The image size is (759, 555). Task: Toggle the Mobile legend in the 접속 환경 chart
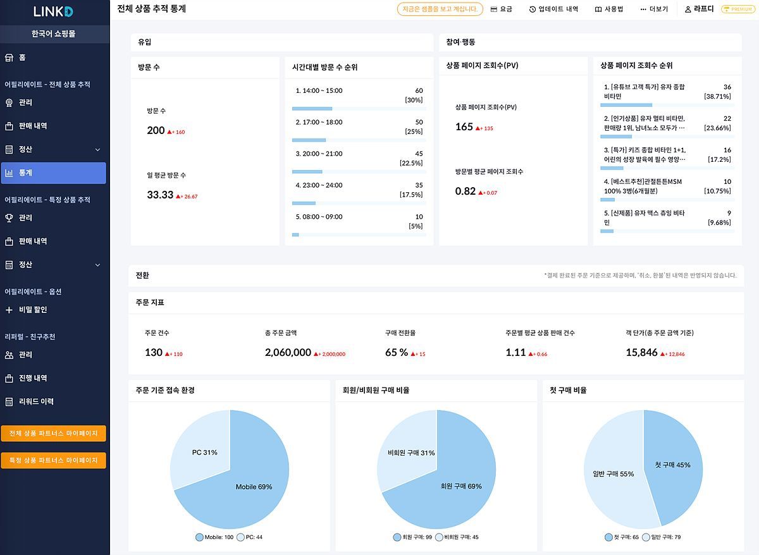click(199, 537)
